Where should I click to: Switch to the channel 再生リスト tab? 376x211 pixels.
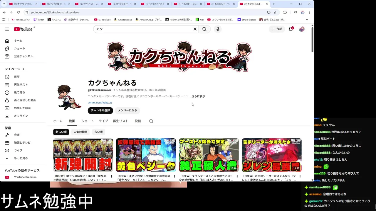pos(120,121)
